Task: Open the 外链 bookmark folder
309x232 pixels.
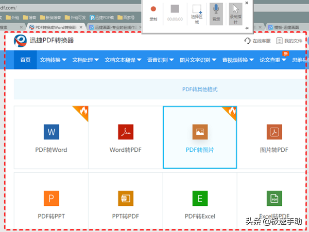Action: tap(12, 17)
